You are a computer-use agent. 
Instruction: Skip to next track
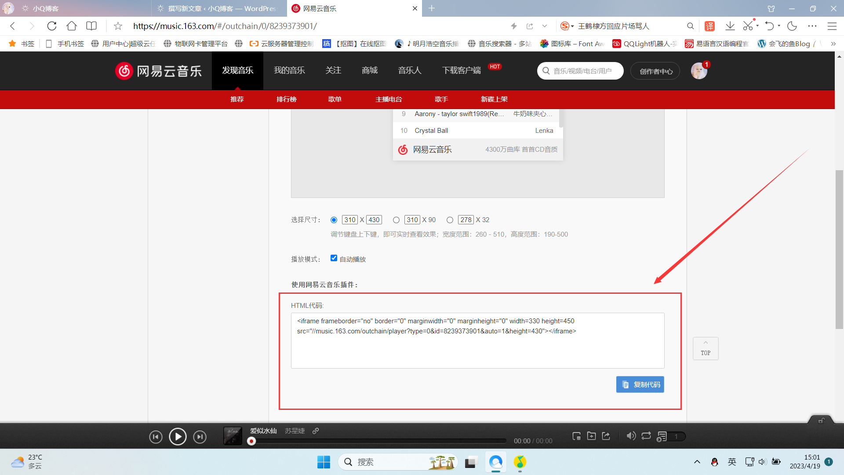200,437
